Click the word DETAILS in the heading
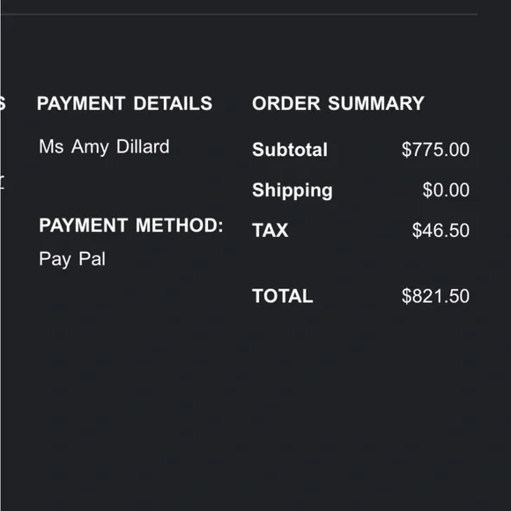 (173, 104)
